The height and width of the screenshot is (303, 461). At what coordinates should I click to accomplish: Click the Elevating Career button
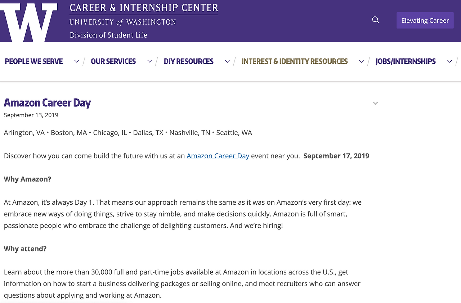pos(425,21)
